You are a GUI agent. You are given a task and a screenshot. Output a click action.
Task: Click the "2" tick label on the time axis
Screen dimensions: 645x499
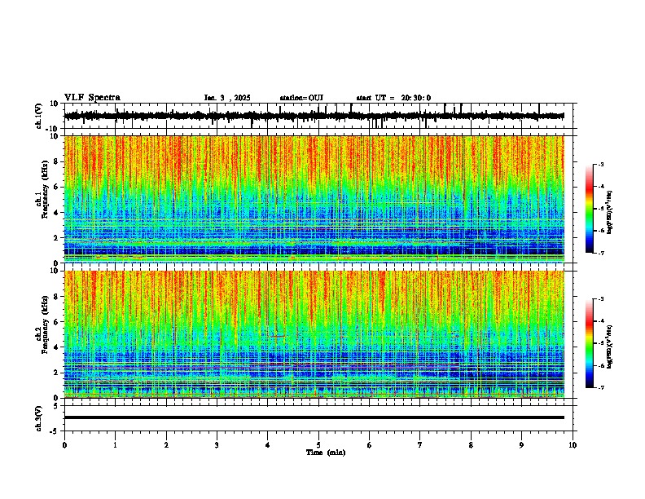(x=166, y=445)
